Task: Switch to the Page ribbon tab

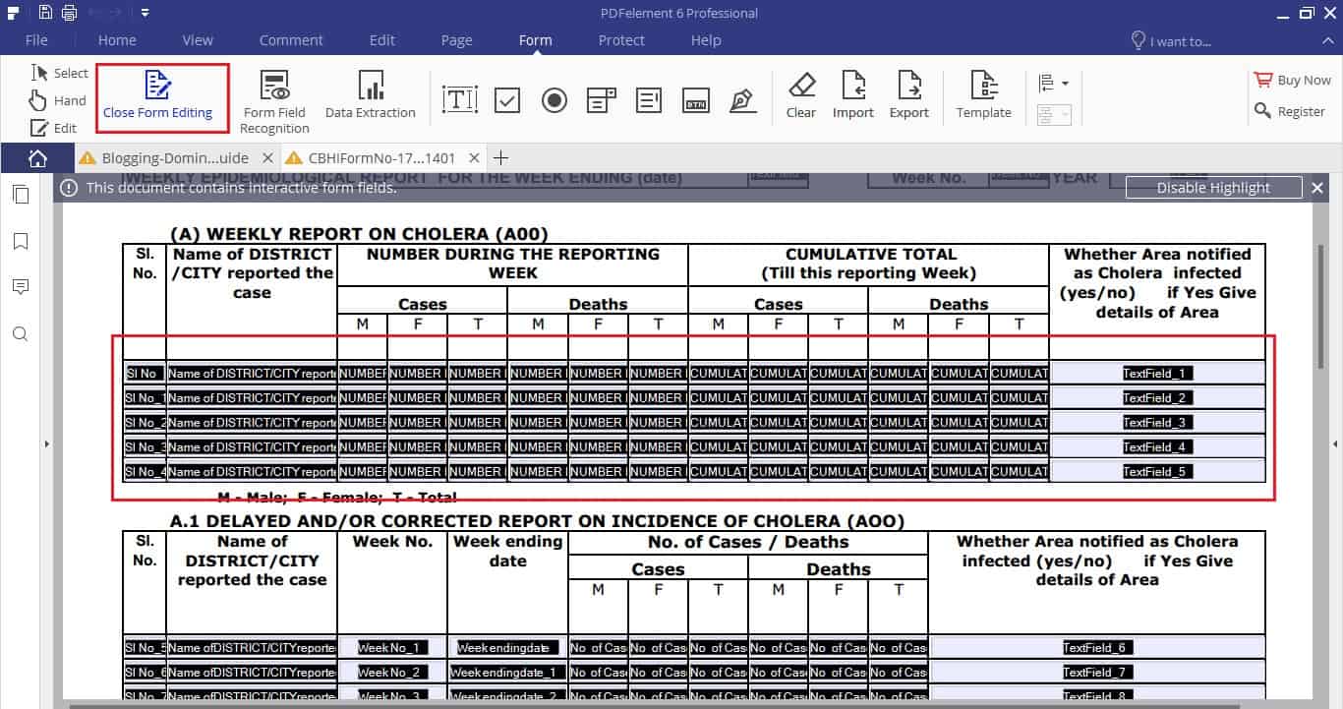Action: pyautogui.click(x=457, y=40)
